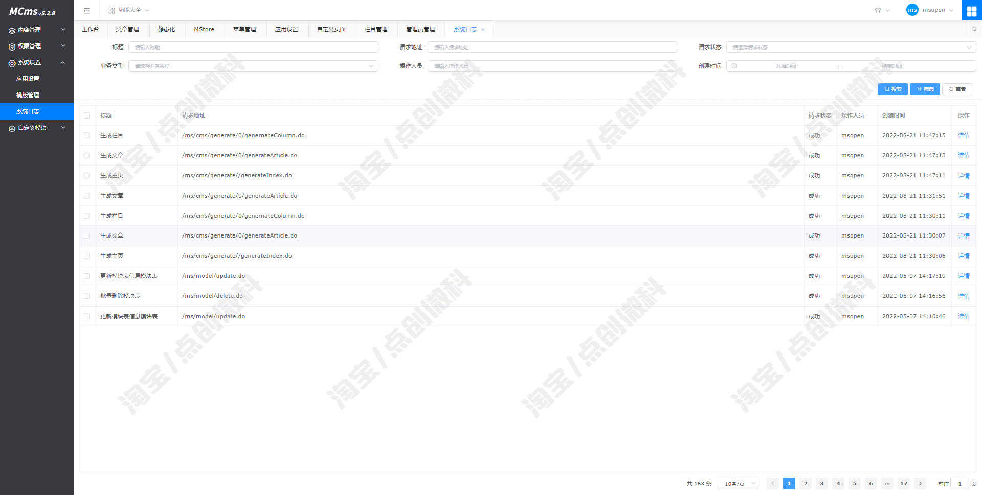
Task: Check the 批量删除模块表 row checkbox
Action: (x=86, y=296)
